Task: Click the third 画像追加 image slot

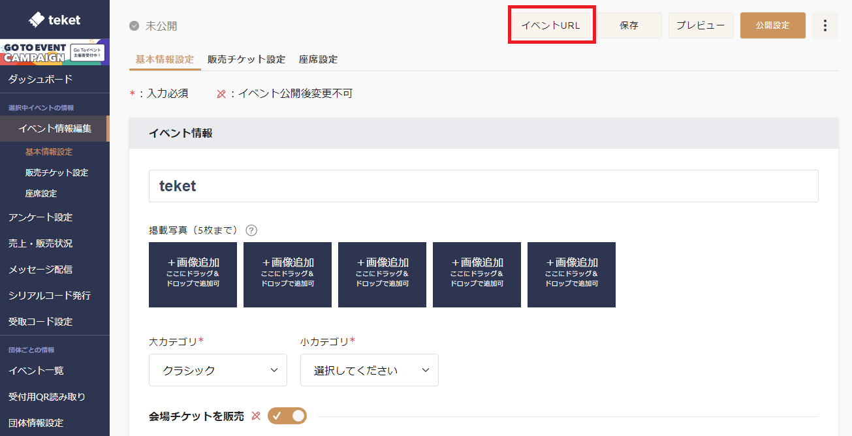Action: click(x=382, y=275)
